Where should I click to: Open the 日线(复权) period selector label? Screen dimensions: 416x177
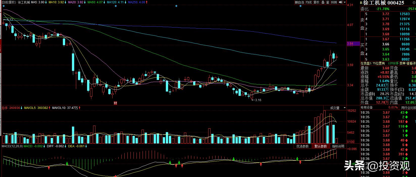[x=9, y=2]
